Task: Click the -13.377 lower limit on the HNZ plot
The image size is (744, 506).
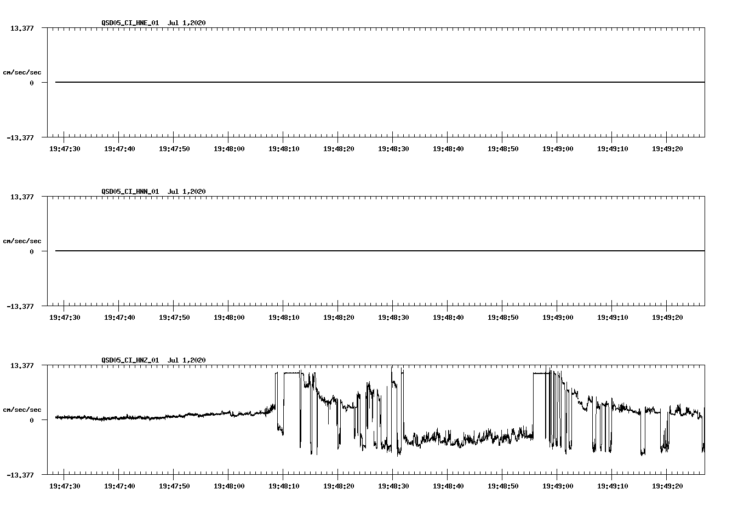Action: point(20,475)
